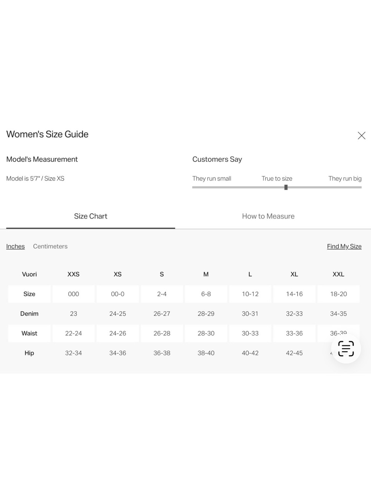Viewport: 371px width, 495px height.
Task: Click the XXS column header
Action: coord(73,274)
